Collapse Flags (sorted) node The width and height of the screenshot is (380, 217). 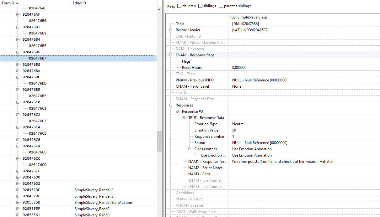[190, 149]
